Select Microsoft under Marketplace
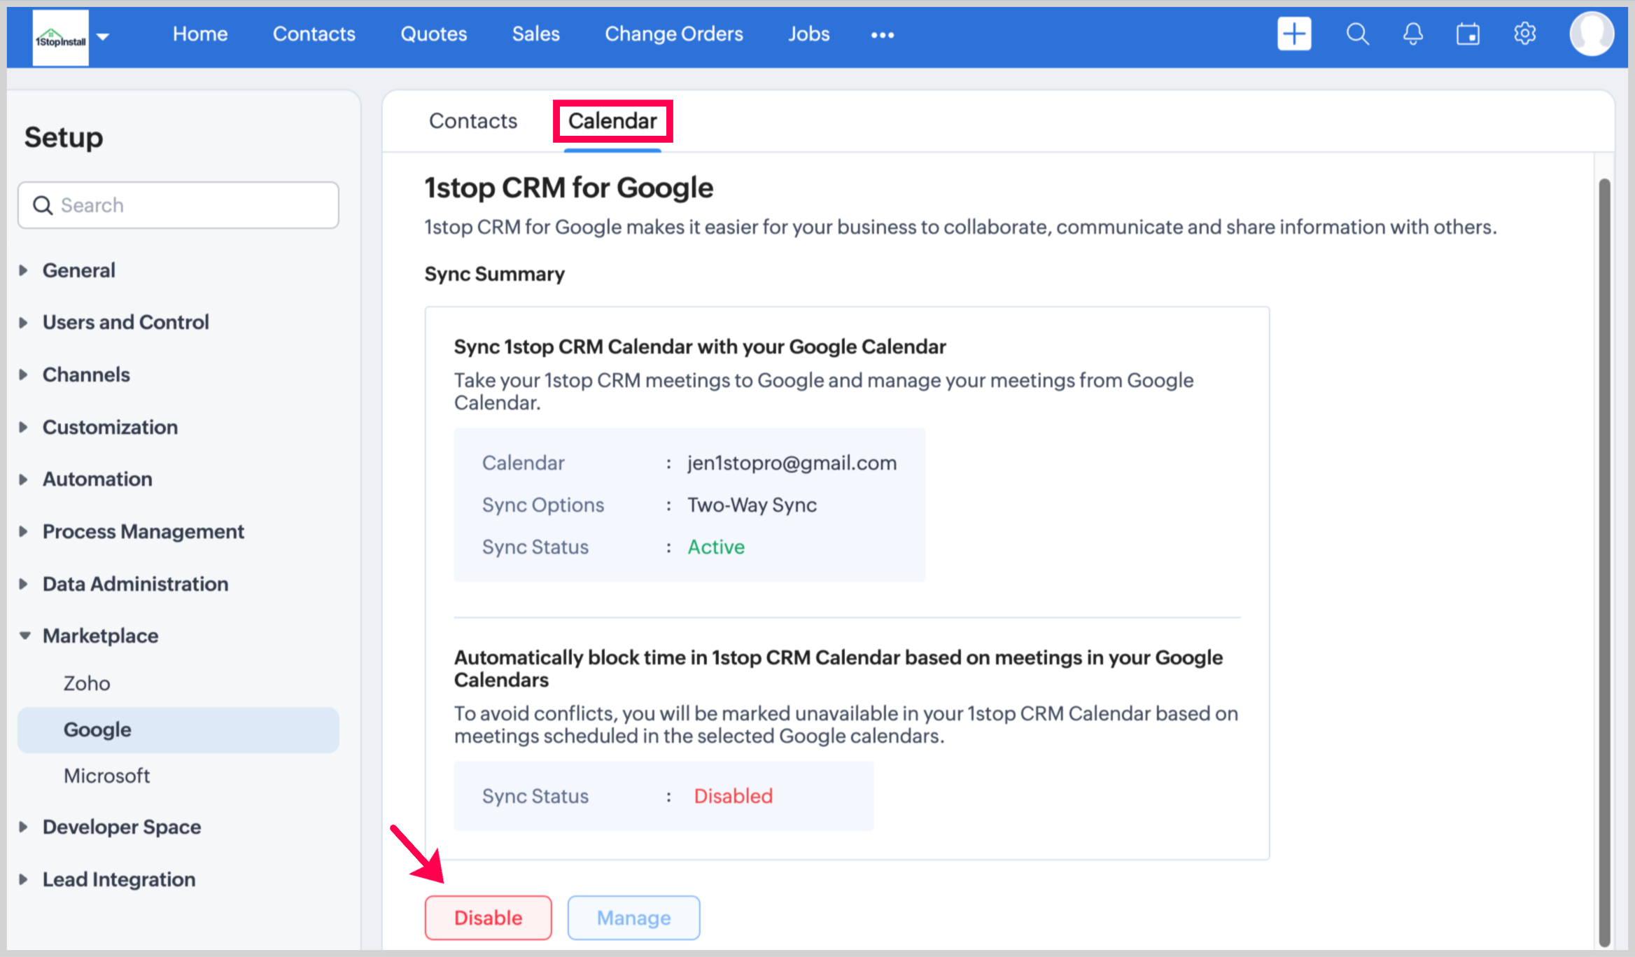This screenshot has height=957, width=1635. point(106,776)
